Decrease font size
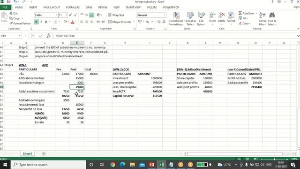 point(75,15)
